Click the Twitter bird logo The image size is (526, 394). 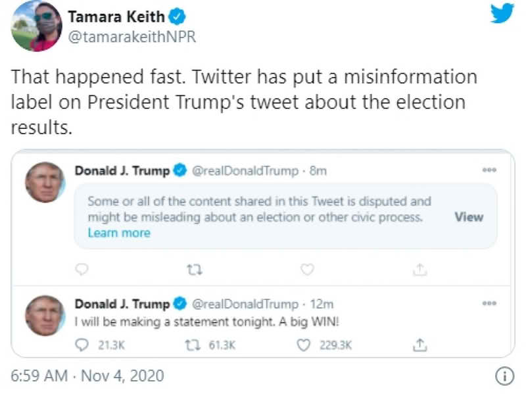[x=502, y=13]
